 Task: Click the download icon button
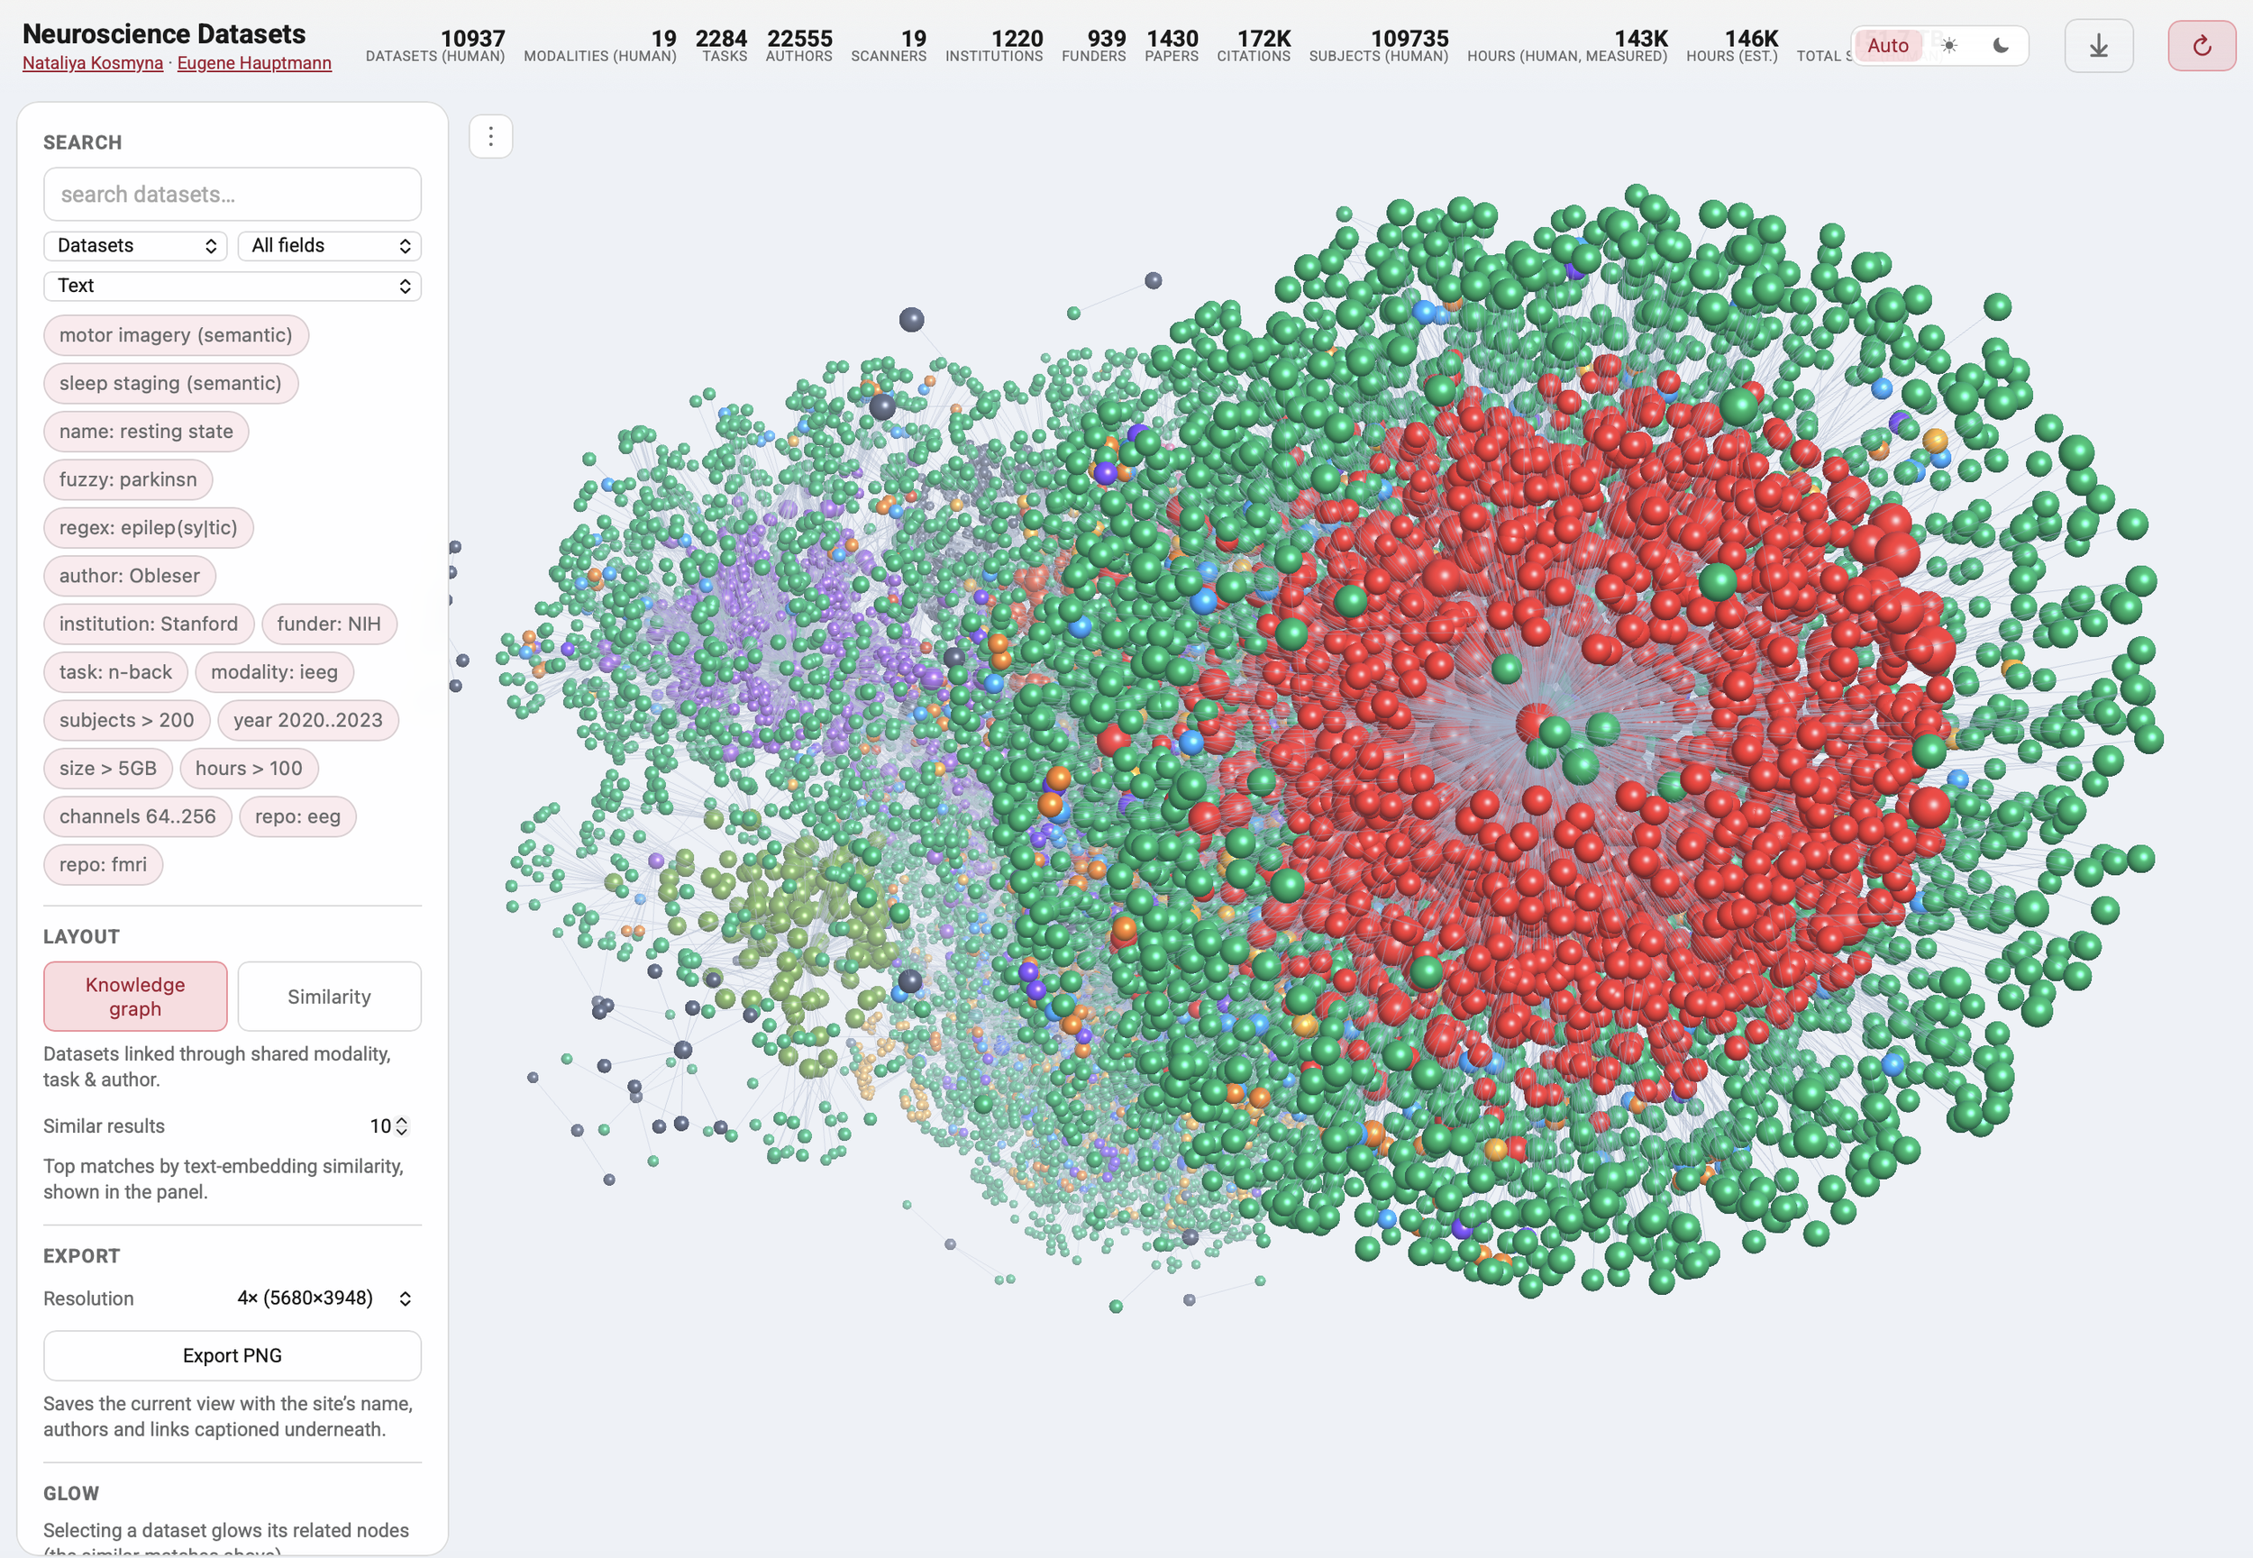2099,46
